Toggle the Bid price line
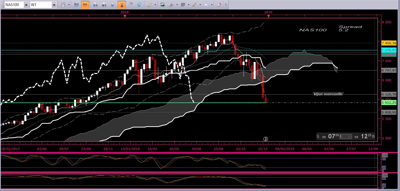Viewport: 400px width, 191px height. point(76,4)
